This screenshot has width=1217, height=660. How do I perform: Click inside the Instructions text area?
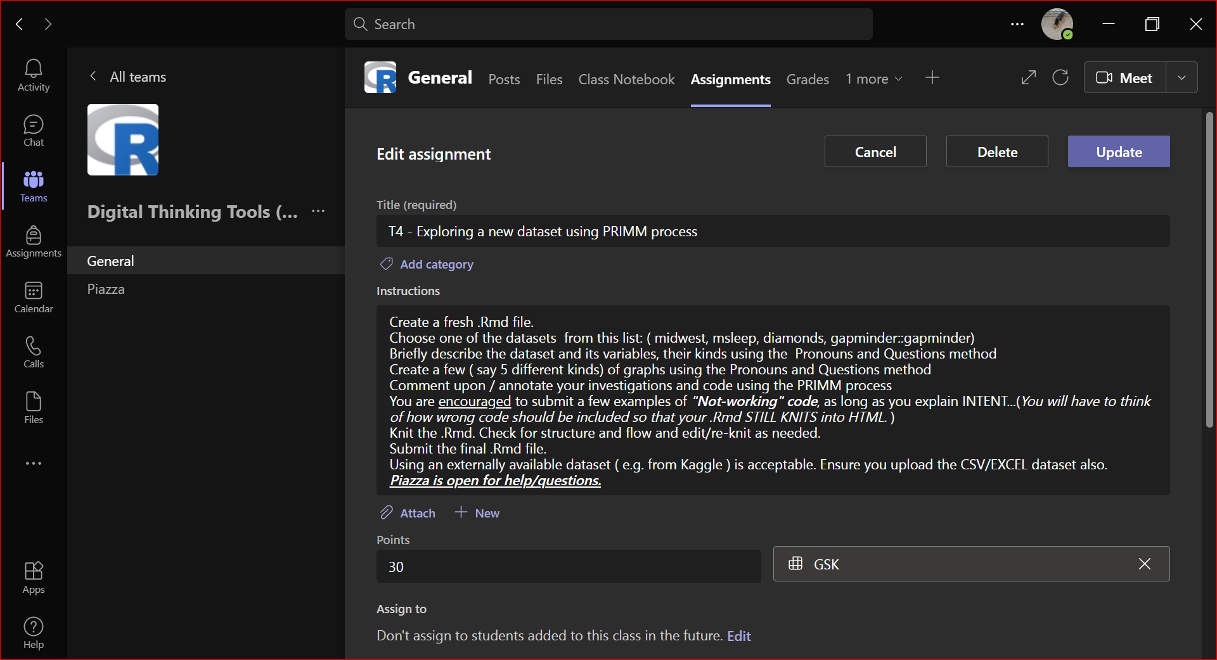pyautogui.click(x=773, y=400)
